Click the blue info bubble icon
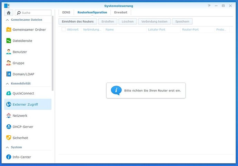Image resolution: width=238 pixels, height=166 pixels. (116, 90)
